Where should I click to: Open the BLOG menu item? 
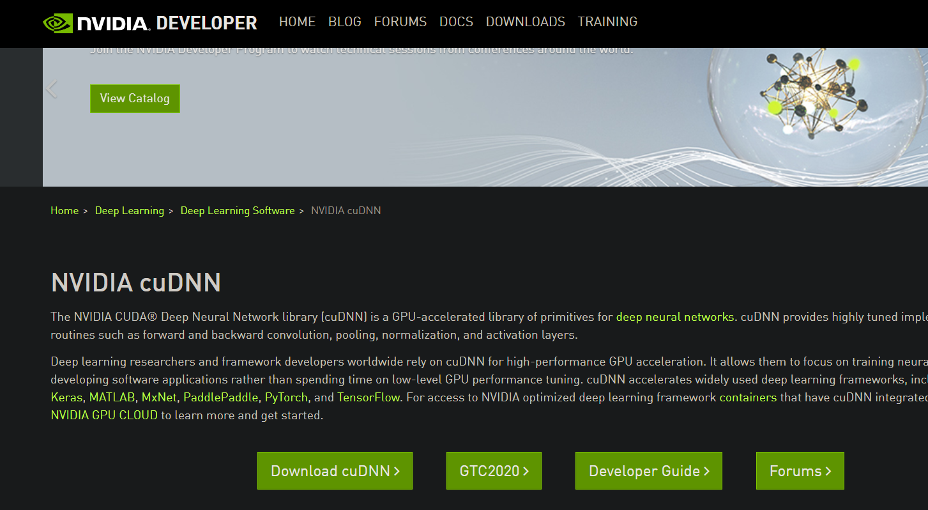pos(345,22)
